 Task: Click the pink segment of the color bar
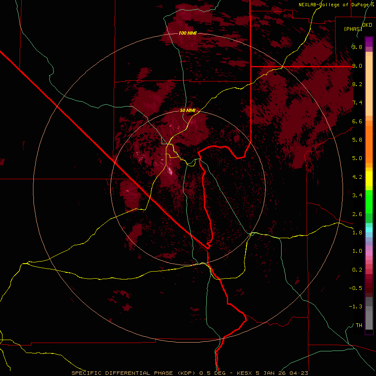coord(369,253)
